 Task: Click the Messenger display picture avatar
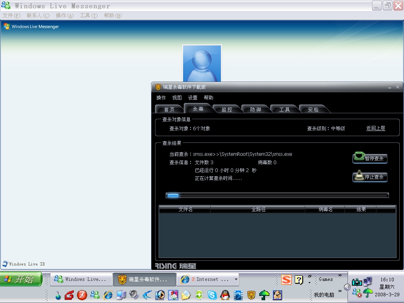[202, 64]
